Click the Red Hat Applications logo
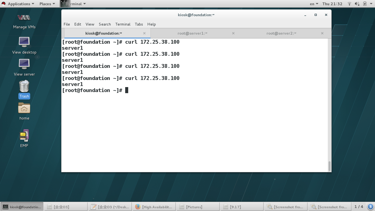Image resolution: width=375 pixels, height=211 pixels. point(4,4)
